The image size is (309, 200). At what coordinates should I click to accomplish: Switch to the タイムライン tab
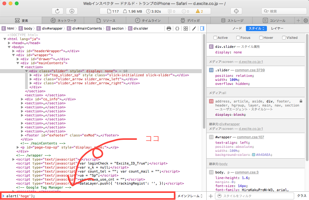click(148, 20)
